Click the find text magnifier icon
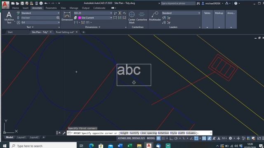The image size is (264, 148). coord(58,18)
